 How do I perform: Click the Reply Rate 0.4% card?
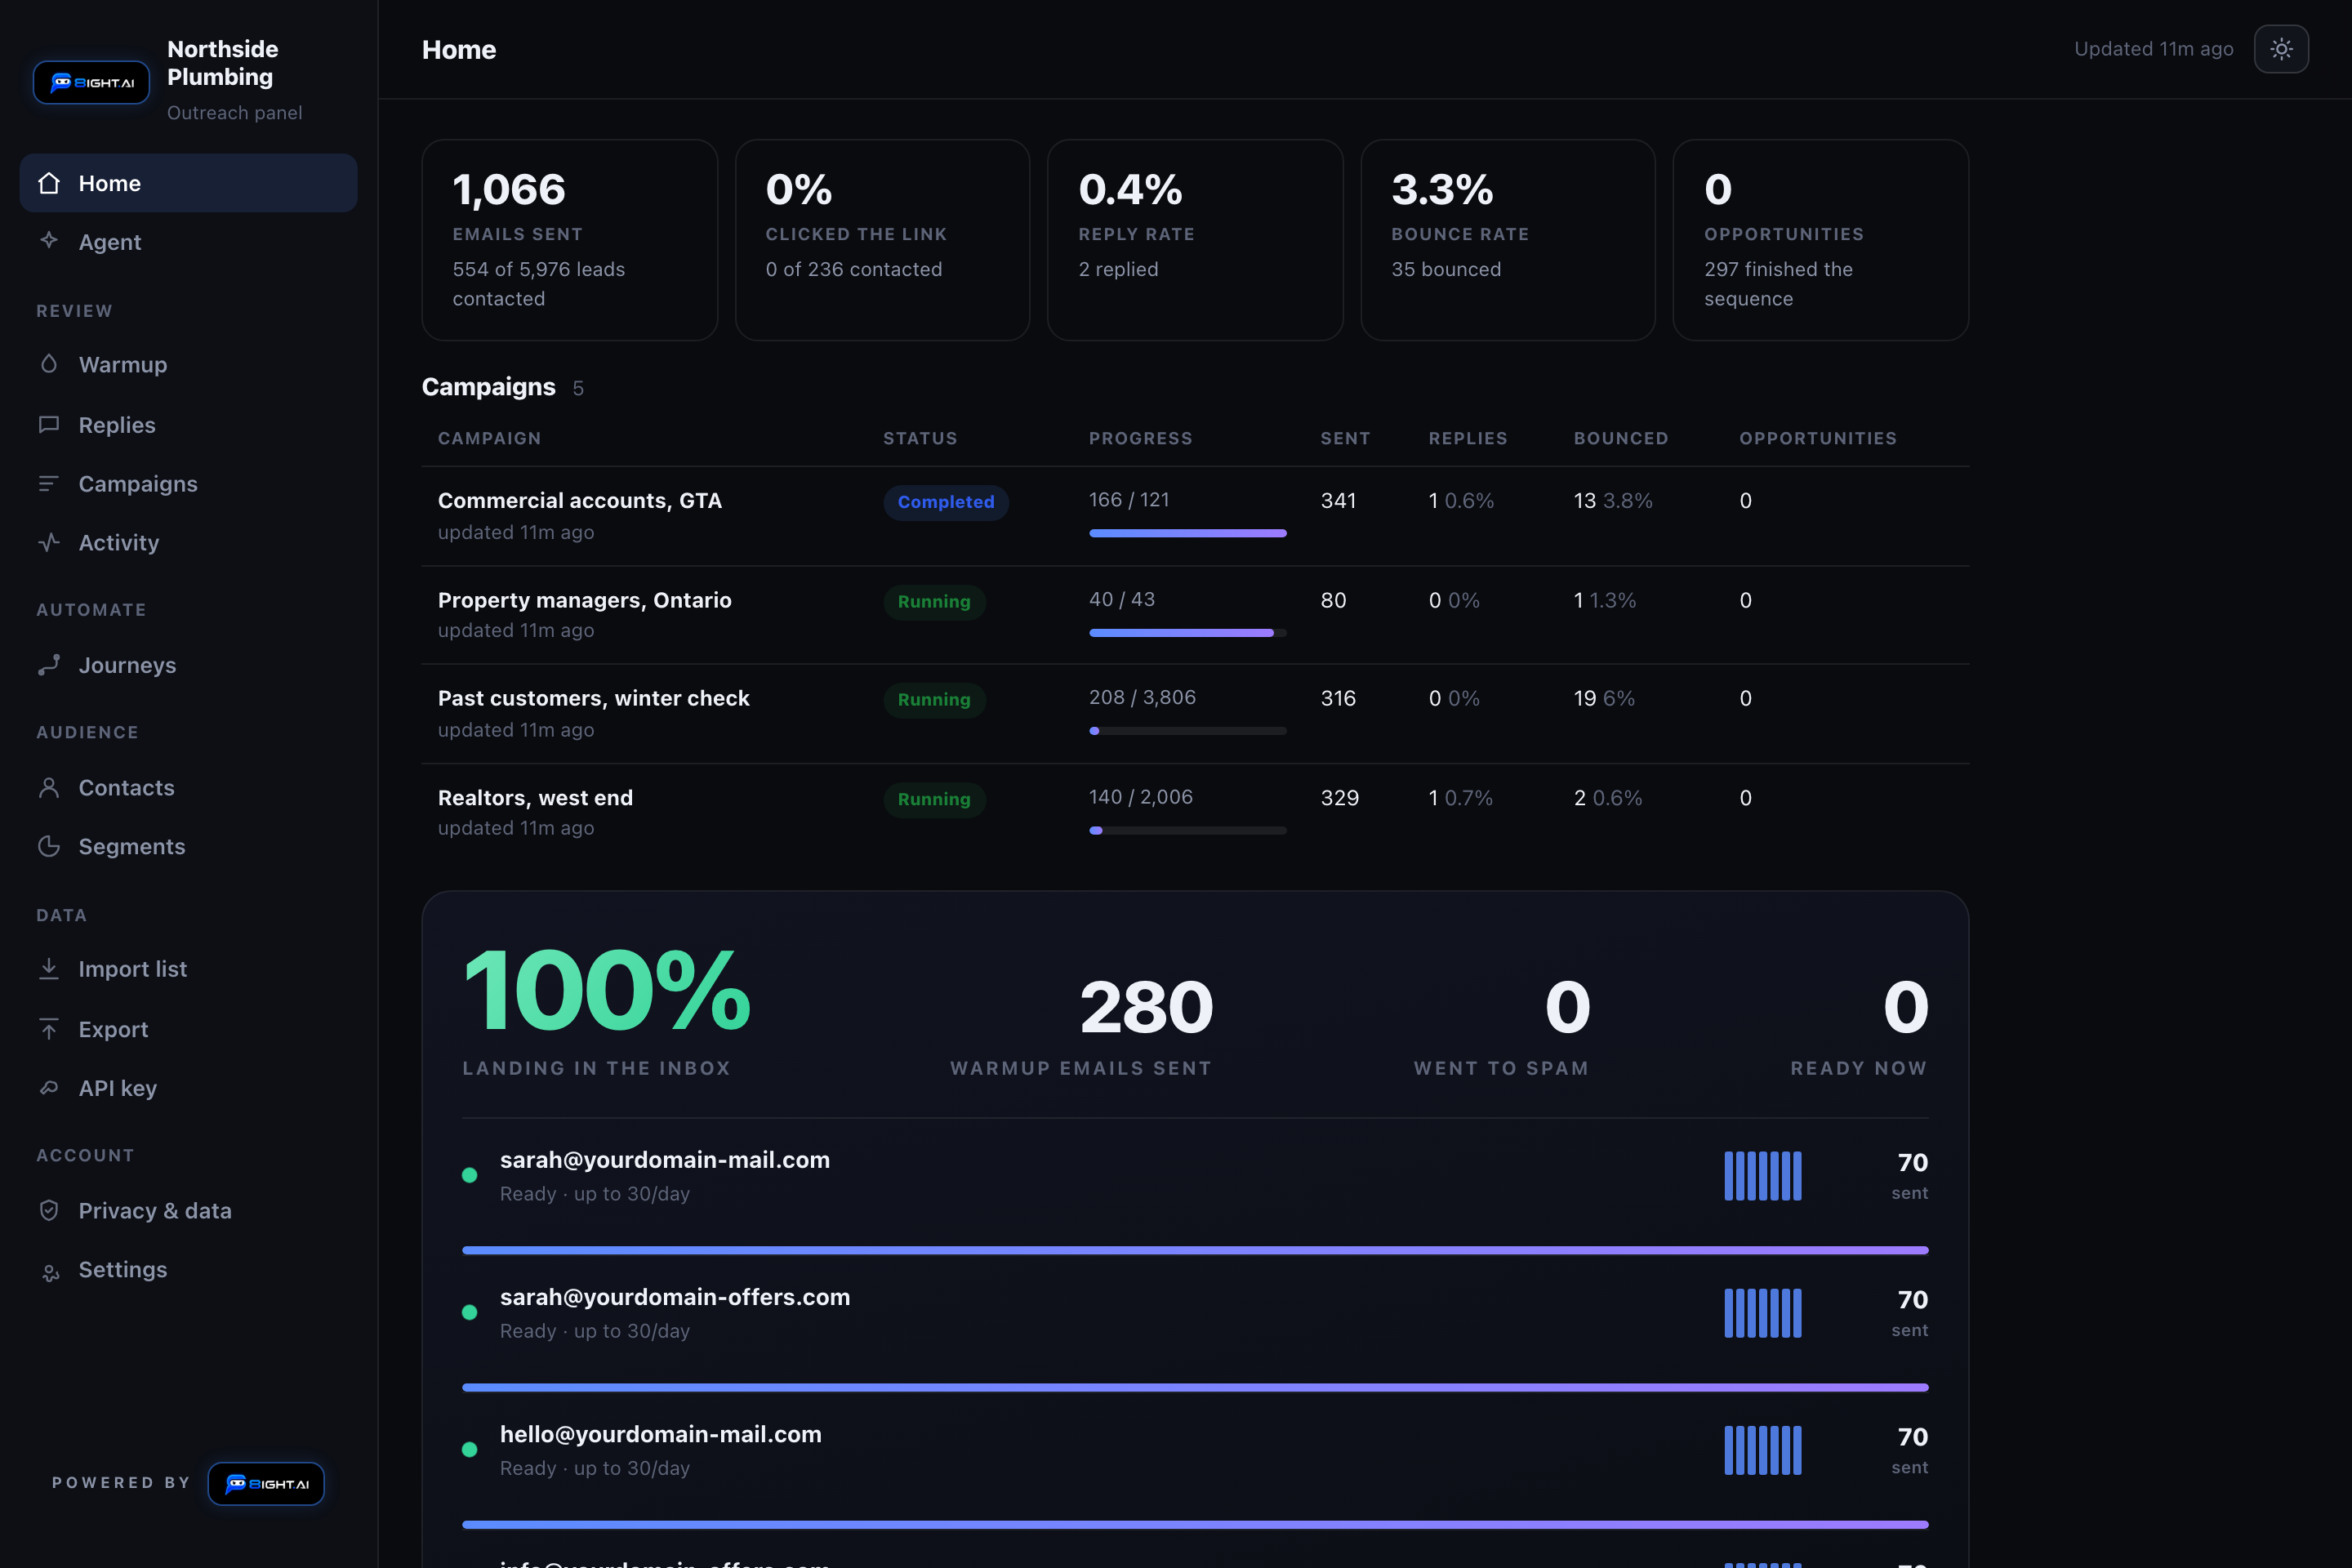point(1194,240)
